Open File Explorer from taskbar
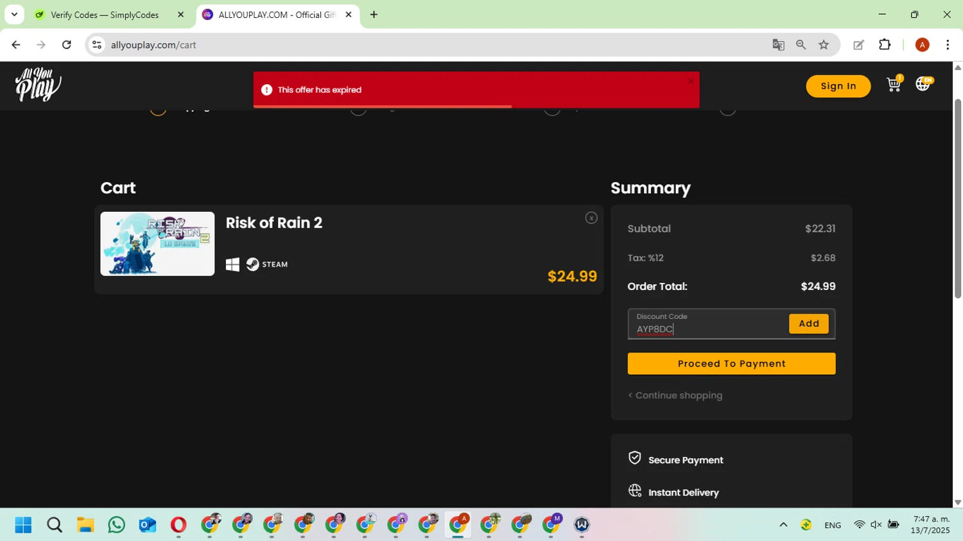Viewport: 963px width, 541px height. pyautogui.click(x=85, y=525)
